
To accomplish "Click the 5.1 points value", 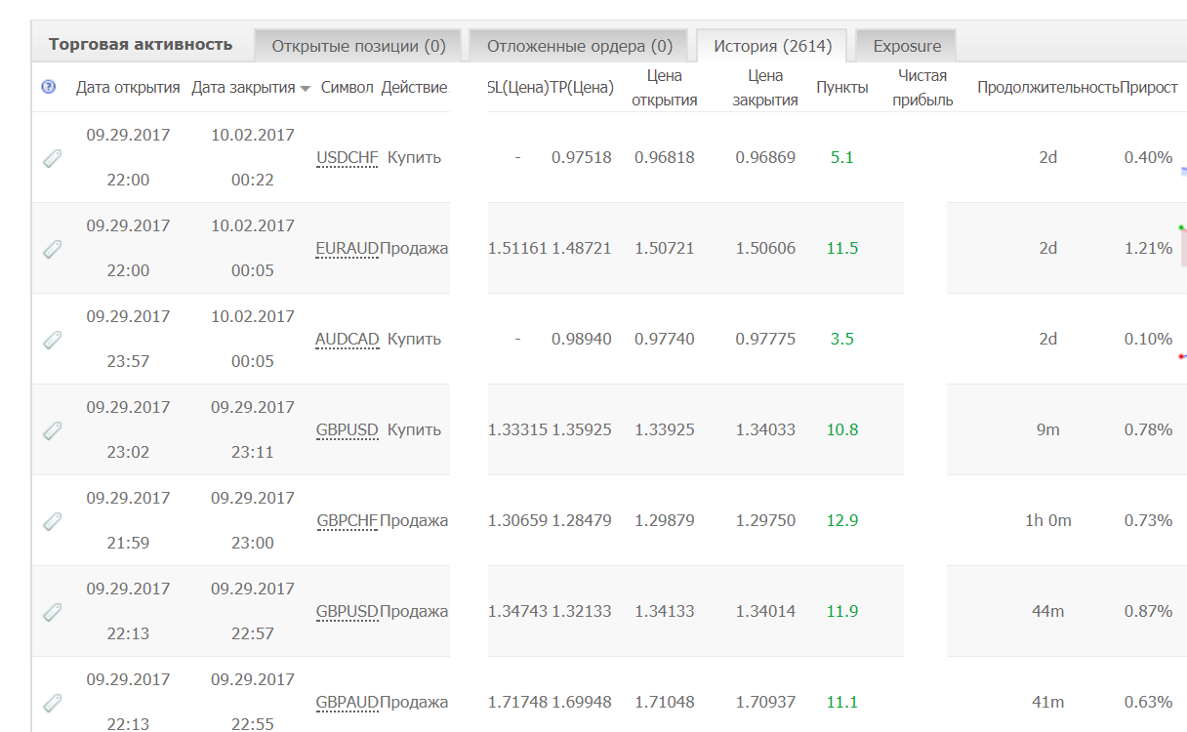I will pos(842,157).
